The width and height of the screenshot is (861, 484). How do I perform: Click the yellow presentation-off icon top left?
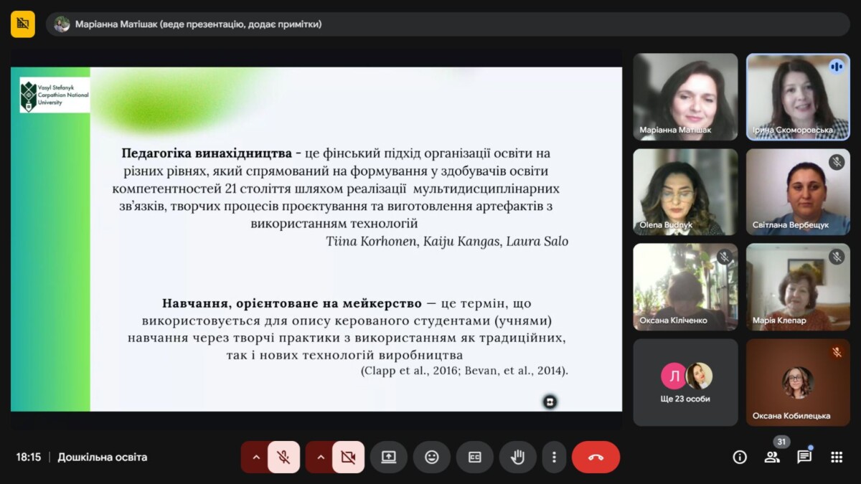(23, 24)
